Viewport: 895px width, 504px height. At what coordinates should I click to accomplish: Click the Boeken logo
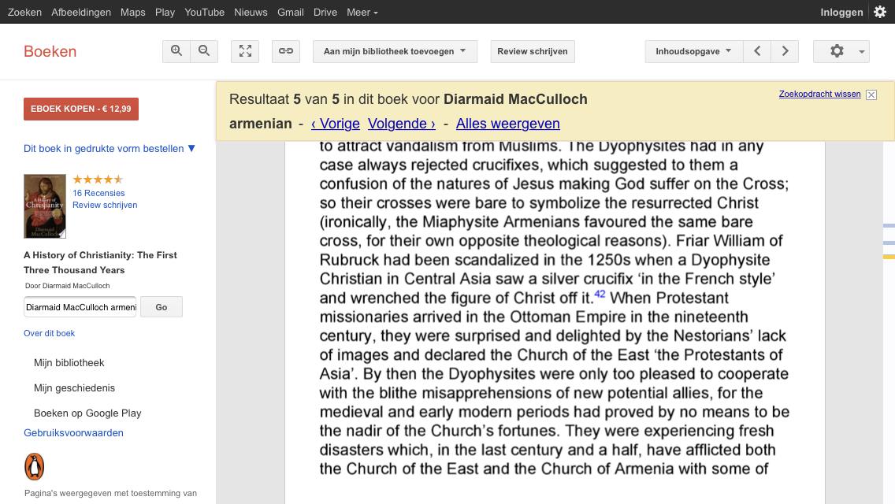(50, 51)
